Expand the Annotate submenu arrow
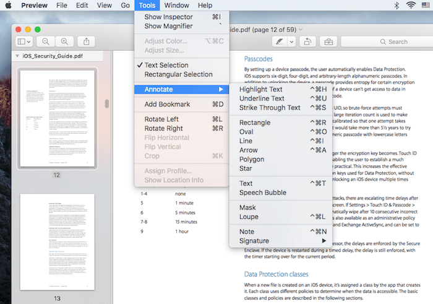The width and height of the screenshot is (433, 304). pyautogui.click(x=221, y=89)
